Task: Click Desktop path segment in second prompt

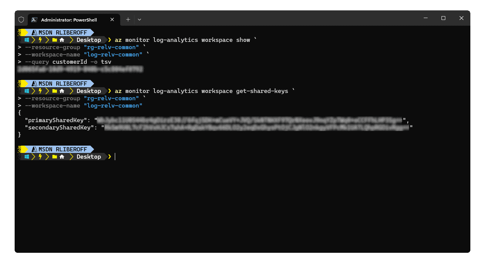Action: (89, 91)
